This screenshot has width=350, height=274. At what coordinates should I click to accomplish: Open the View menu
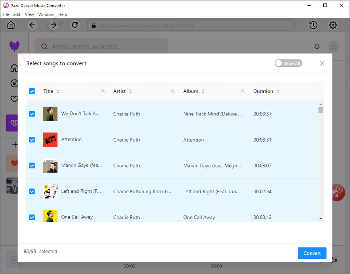click(29, 14)
